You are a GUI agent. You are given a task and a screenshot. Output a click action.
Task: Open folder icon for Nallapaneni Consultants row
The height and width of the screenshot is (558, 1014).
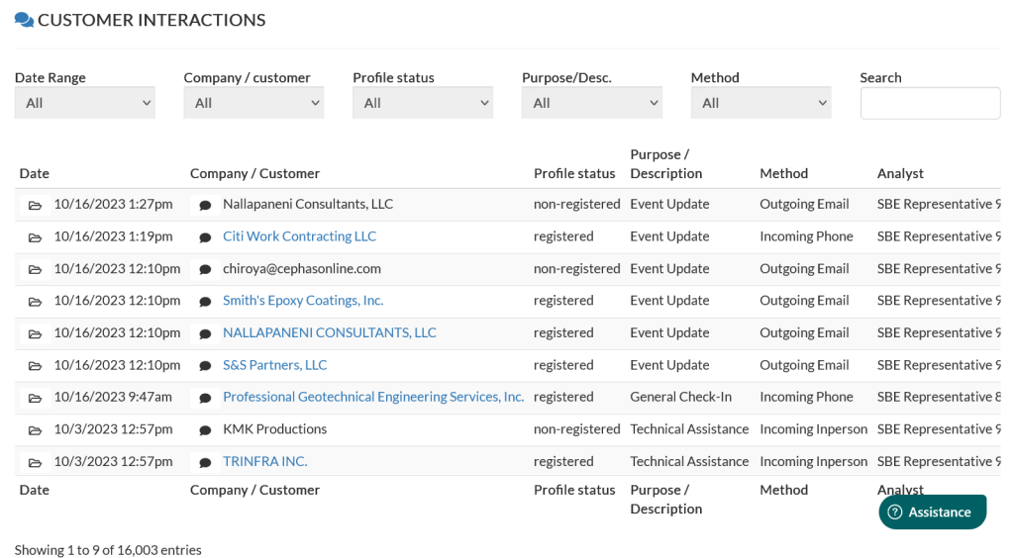pyautogui.click(x=35, y=205)
